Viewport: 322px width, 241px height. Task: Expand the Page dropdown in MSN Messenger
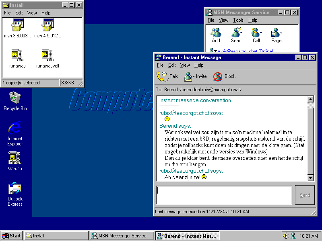(281, 33)
